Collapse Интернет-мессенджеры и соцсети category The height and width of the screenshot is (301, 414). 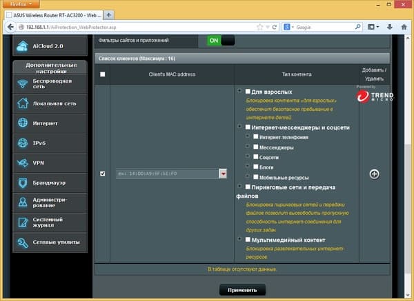(x=239, y=127)
